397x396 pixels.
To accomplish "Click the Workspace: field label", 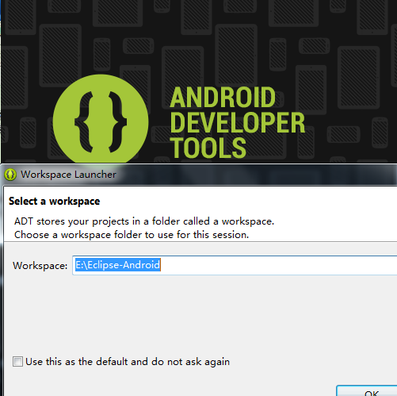I will coord(40,266).
